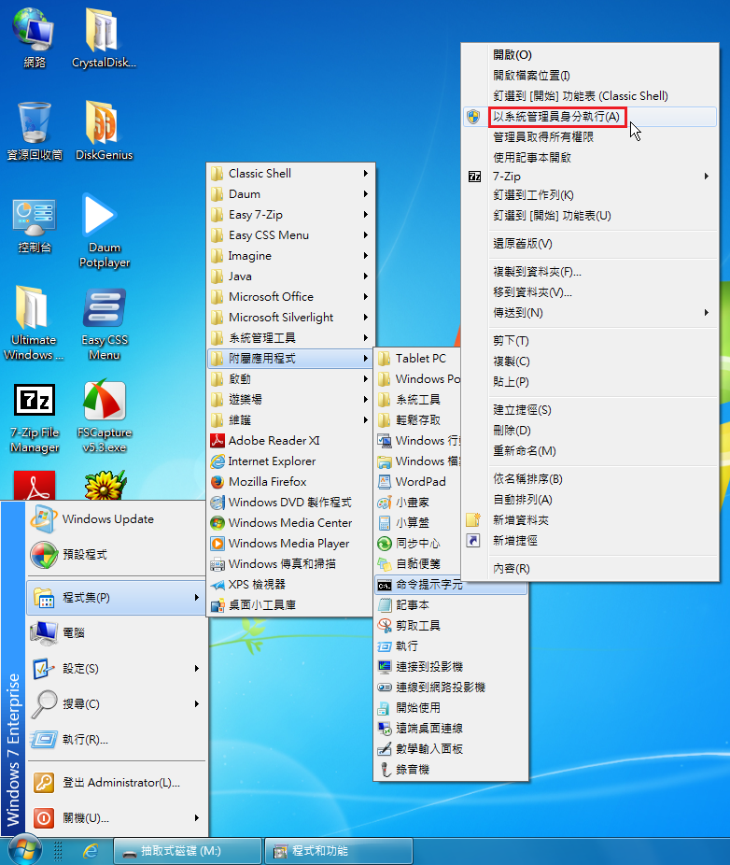
Task: Click the 新增資料夾 icon in context menu
Action: coord(473,519)
